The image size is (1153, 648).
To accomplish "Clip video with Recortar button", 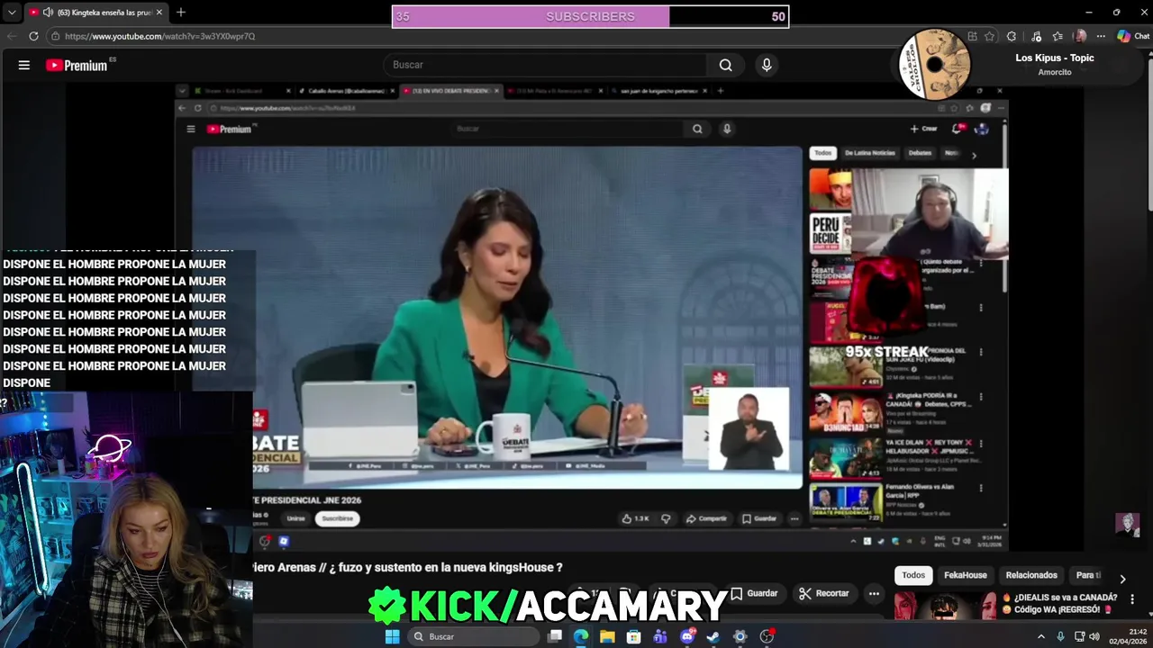I will 823,593.
